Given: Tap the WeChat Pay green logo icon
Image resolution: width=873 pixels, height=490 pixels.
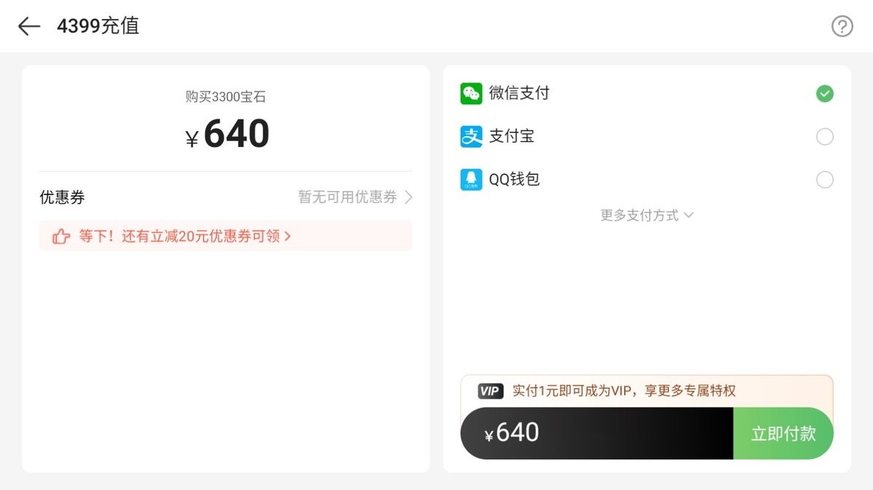Looking at the screenshot, I should click(471, 93).
